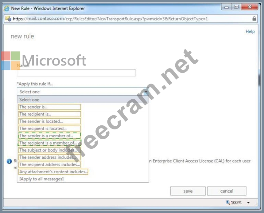Select 'The recipient is...' condition
Image resolution: width=264 pixels, height=213 pixels.
point(49,114)
